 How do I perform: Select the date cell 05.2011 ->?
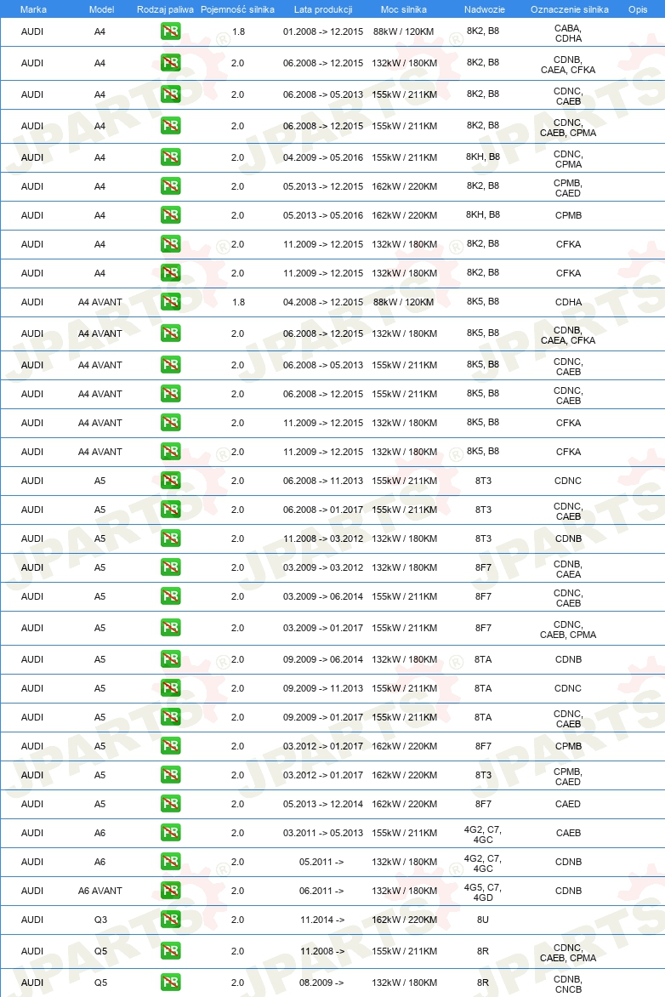[x=321, y=863]
